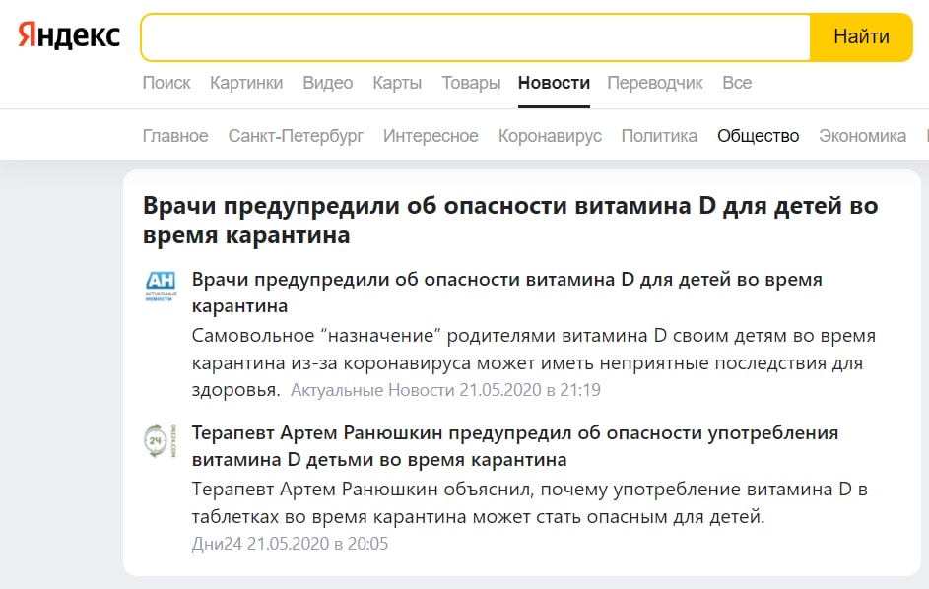Focus the Yandex search input field
Viewport: 929px width, 589px height.
point(475,37)
